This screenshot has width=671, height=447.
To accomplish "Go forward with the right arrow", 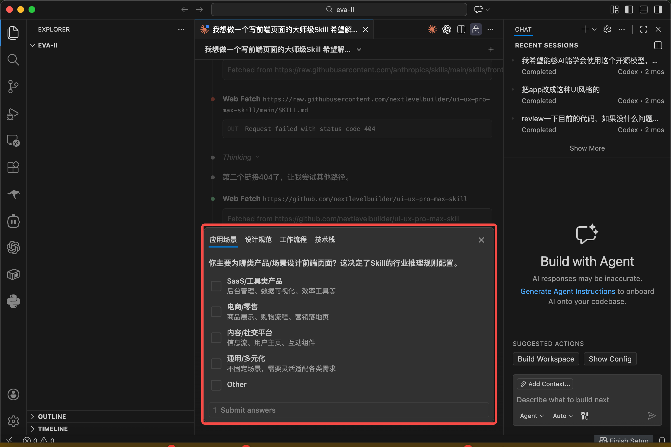I will coord(199,10).
